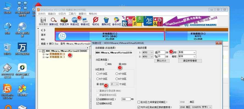
Task: Open the 查看(V) menu
Action: (x=82, y=14)
